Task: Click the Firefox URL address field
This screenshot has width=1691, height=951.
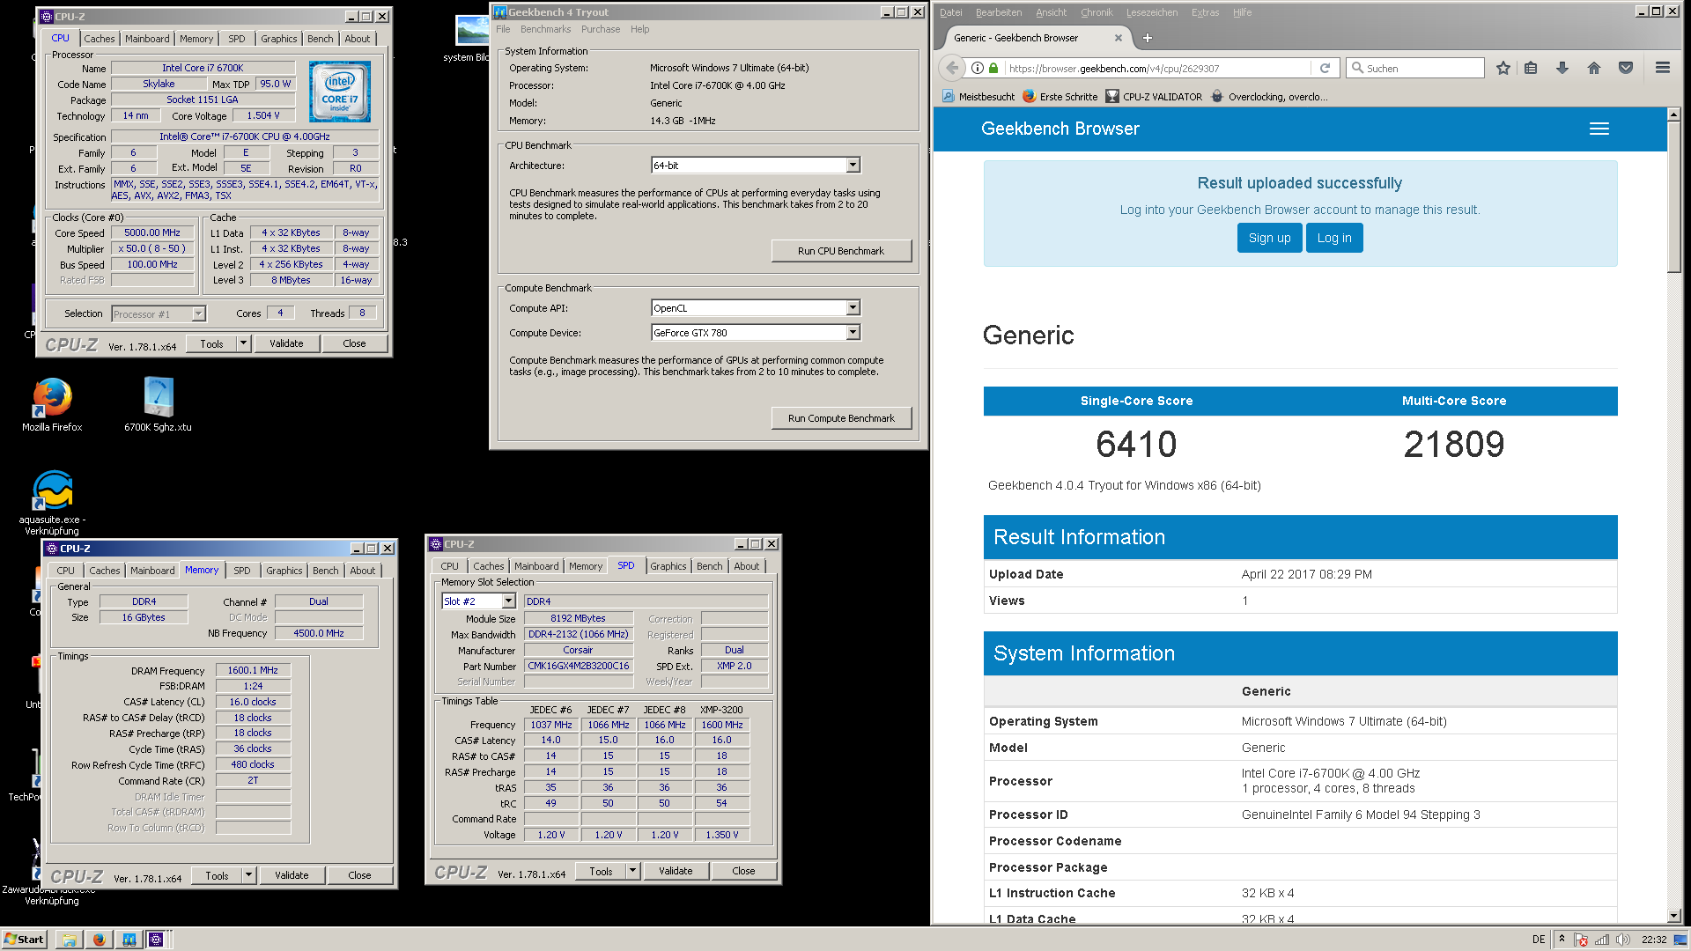Action: [x=1158, y=68]
